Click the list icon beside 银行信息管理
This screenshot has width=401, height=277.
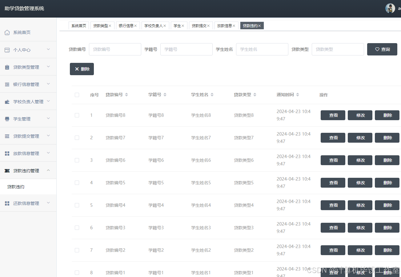7,84
